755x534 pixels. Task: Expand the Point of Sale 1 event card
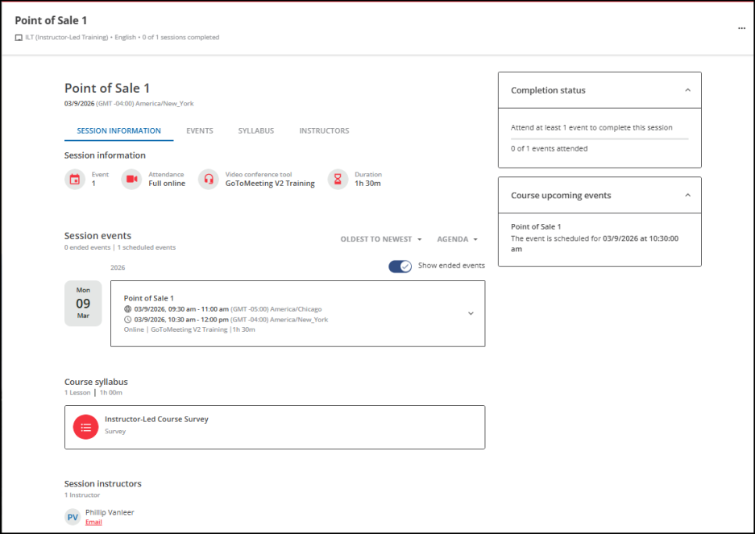tap(471, 313)
